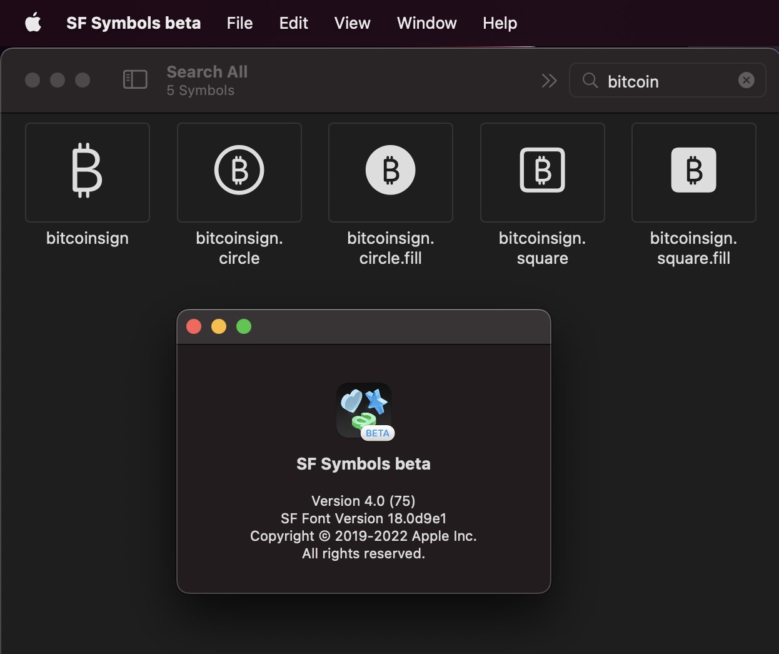Screen dimensions: 779x654
Task: Minimize the About window with yellow button
Action: (219, 326)
